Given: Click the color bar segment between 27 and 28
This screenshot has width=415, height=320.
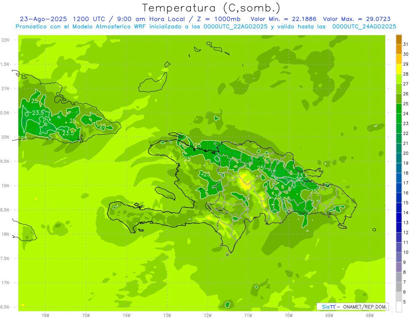Looking at the screenshot, I should click(399, 79).
